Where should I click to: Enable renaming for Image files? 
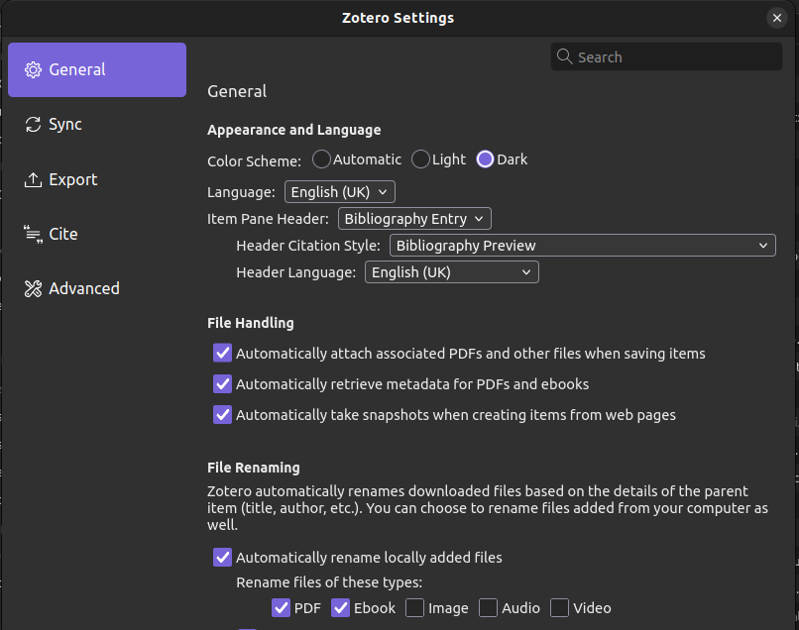415,608
